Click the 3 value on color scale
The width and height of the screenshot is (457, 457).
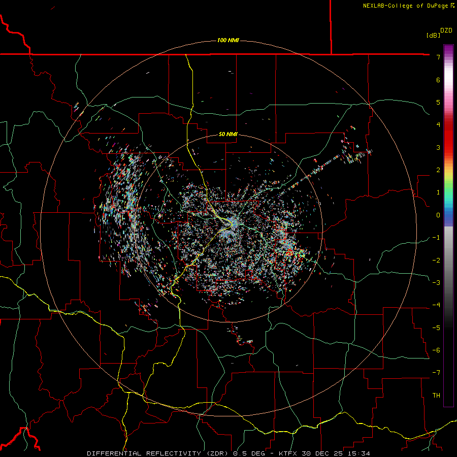coord(438,147)
